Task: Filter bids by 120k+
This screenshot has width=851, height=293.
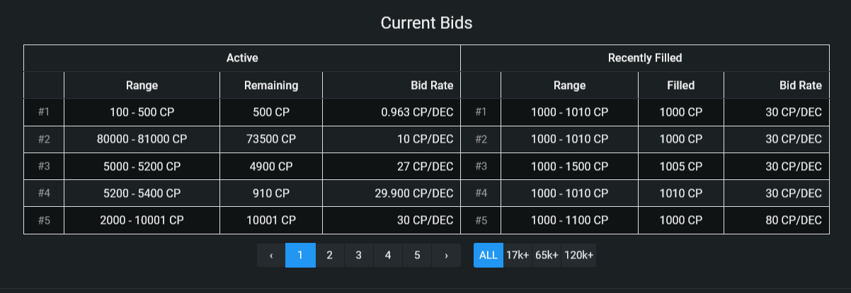Action: [x=578, y=256]
